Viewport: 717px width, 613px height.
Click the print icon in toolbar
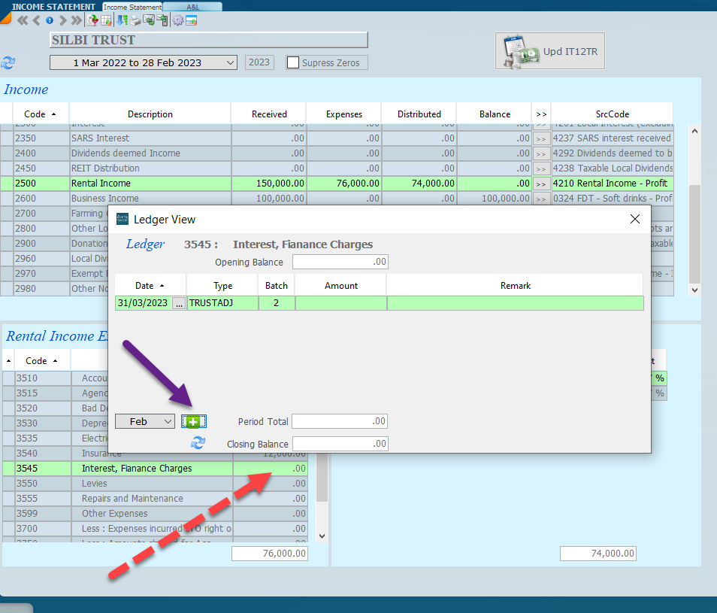(135, 20)
